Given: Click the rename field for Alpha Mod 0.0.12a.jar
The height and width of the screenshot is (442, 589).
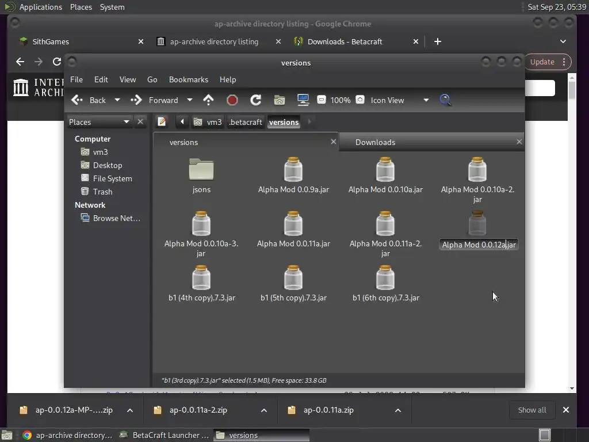Looking at the screenshot, I should (479, 245).
